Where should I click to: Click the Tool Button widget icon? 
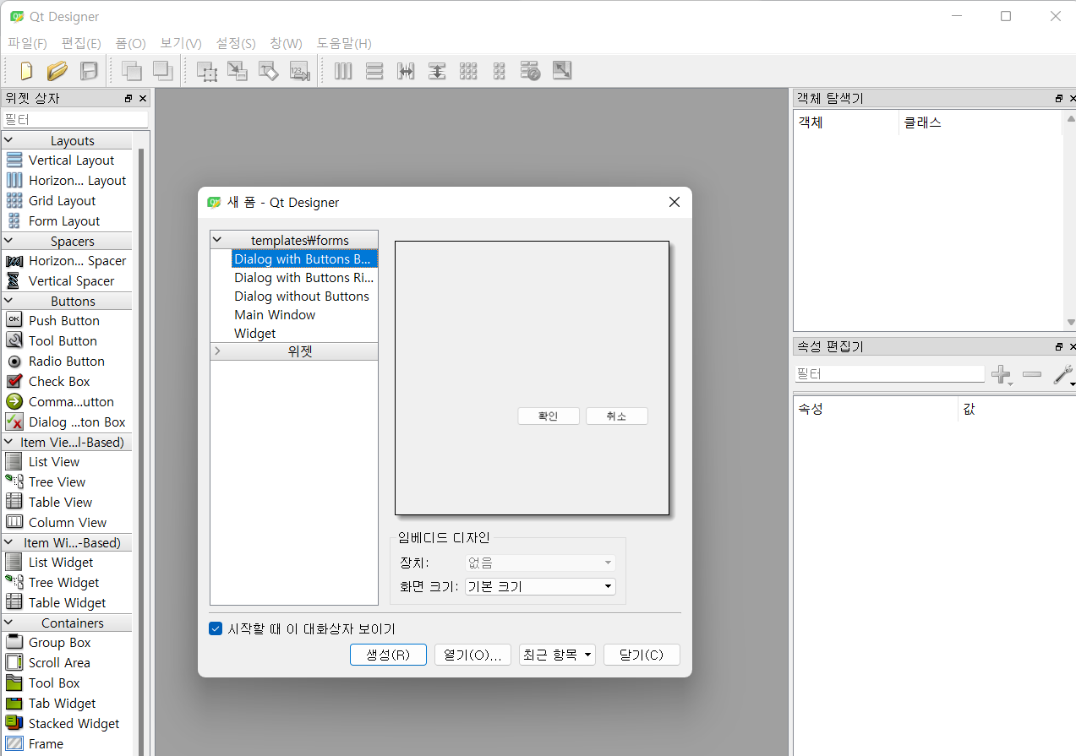(x=14, y=340)
